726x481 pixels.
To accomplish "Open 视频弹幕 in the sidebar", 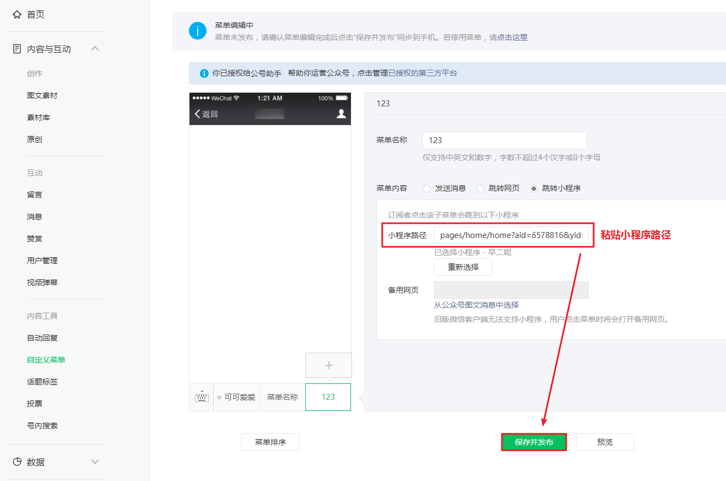I will 42,282.
